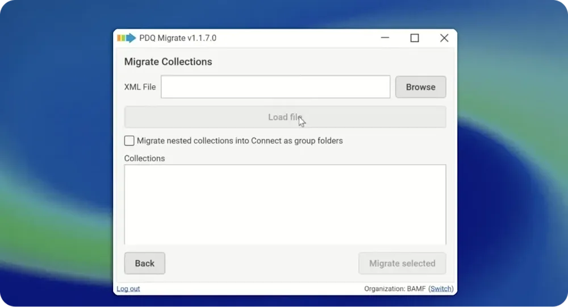Click the Load file button
This screenshot has width=568, height=307.
pyautogui.click(x=285, y=117)
